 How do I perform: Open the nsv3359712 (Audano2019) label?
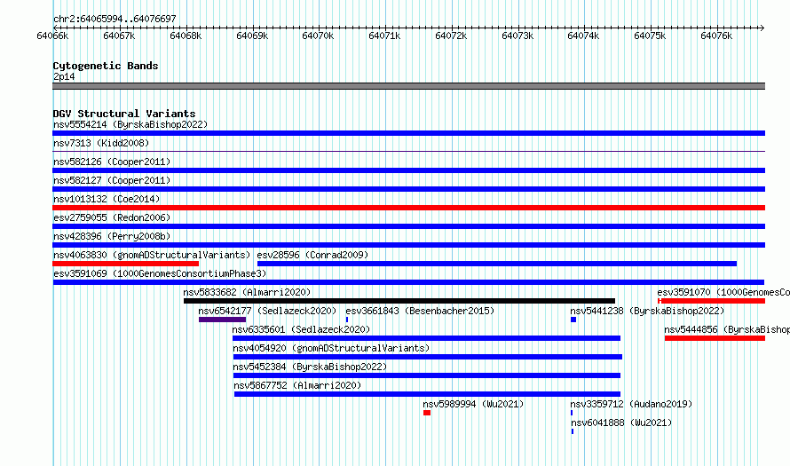[631, 404]
